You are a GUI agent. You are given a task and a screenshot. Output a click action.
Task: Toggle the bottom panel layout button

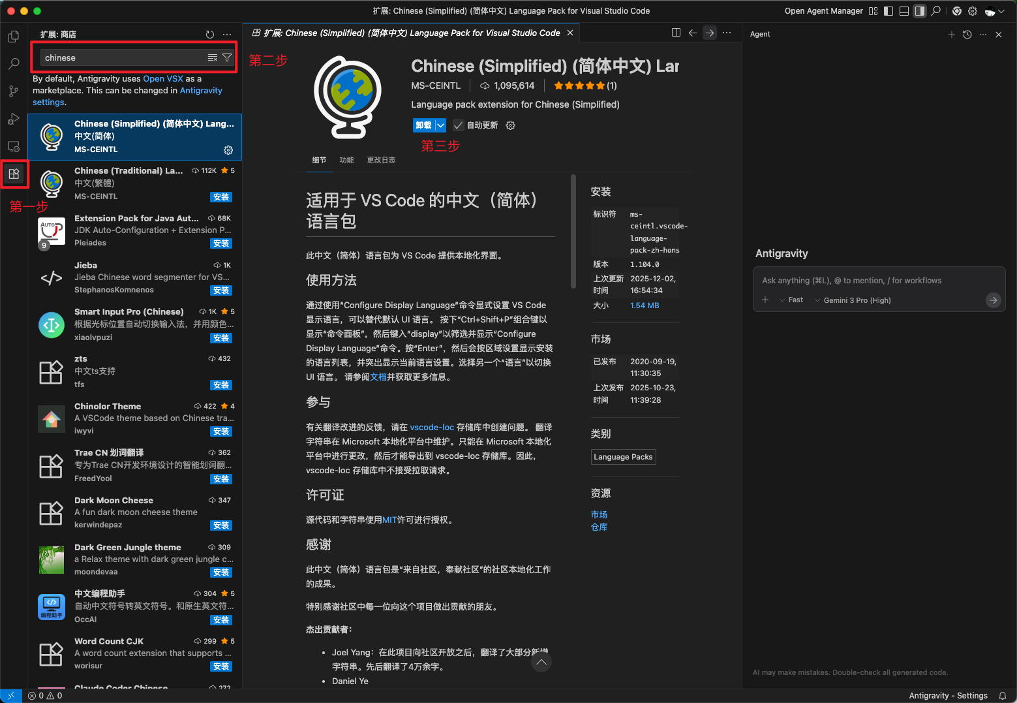(x=904, y=11)
